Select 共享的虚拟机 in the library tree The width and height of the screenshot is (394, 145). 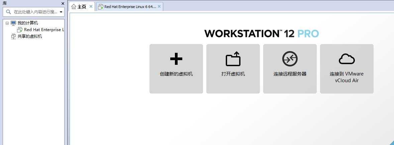click(30, 36)
